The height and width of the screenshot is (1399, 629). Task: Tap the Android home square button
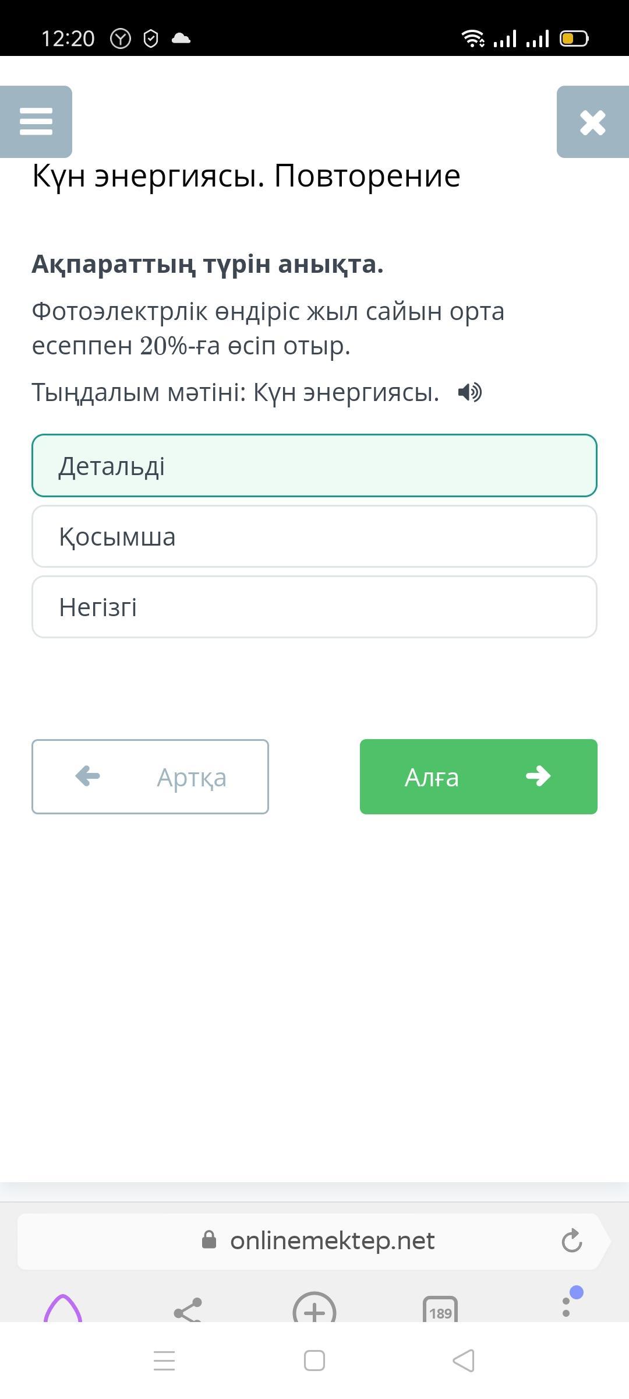point(314,1361)
